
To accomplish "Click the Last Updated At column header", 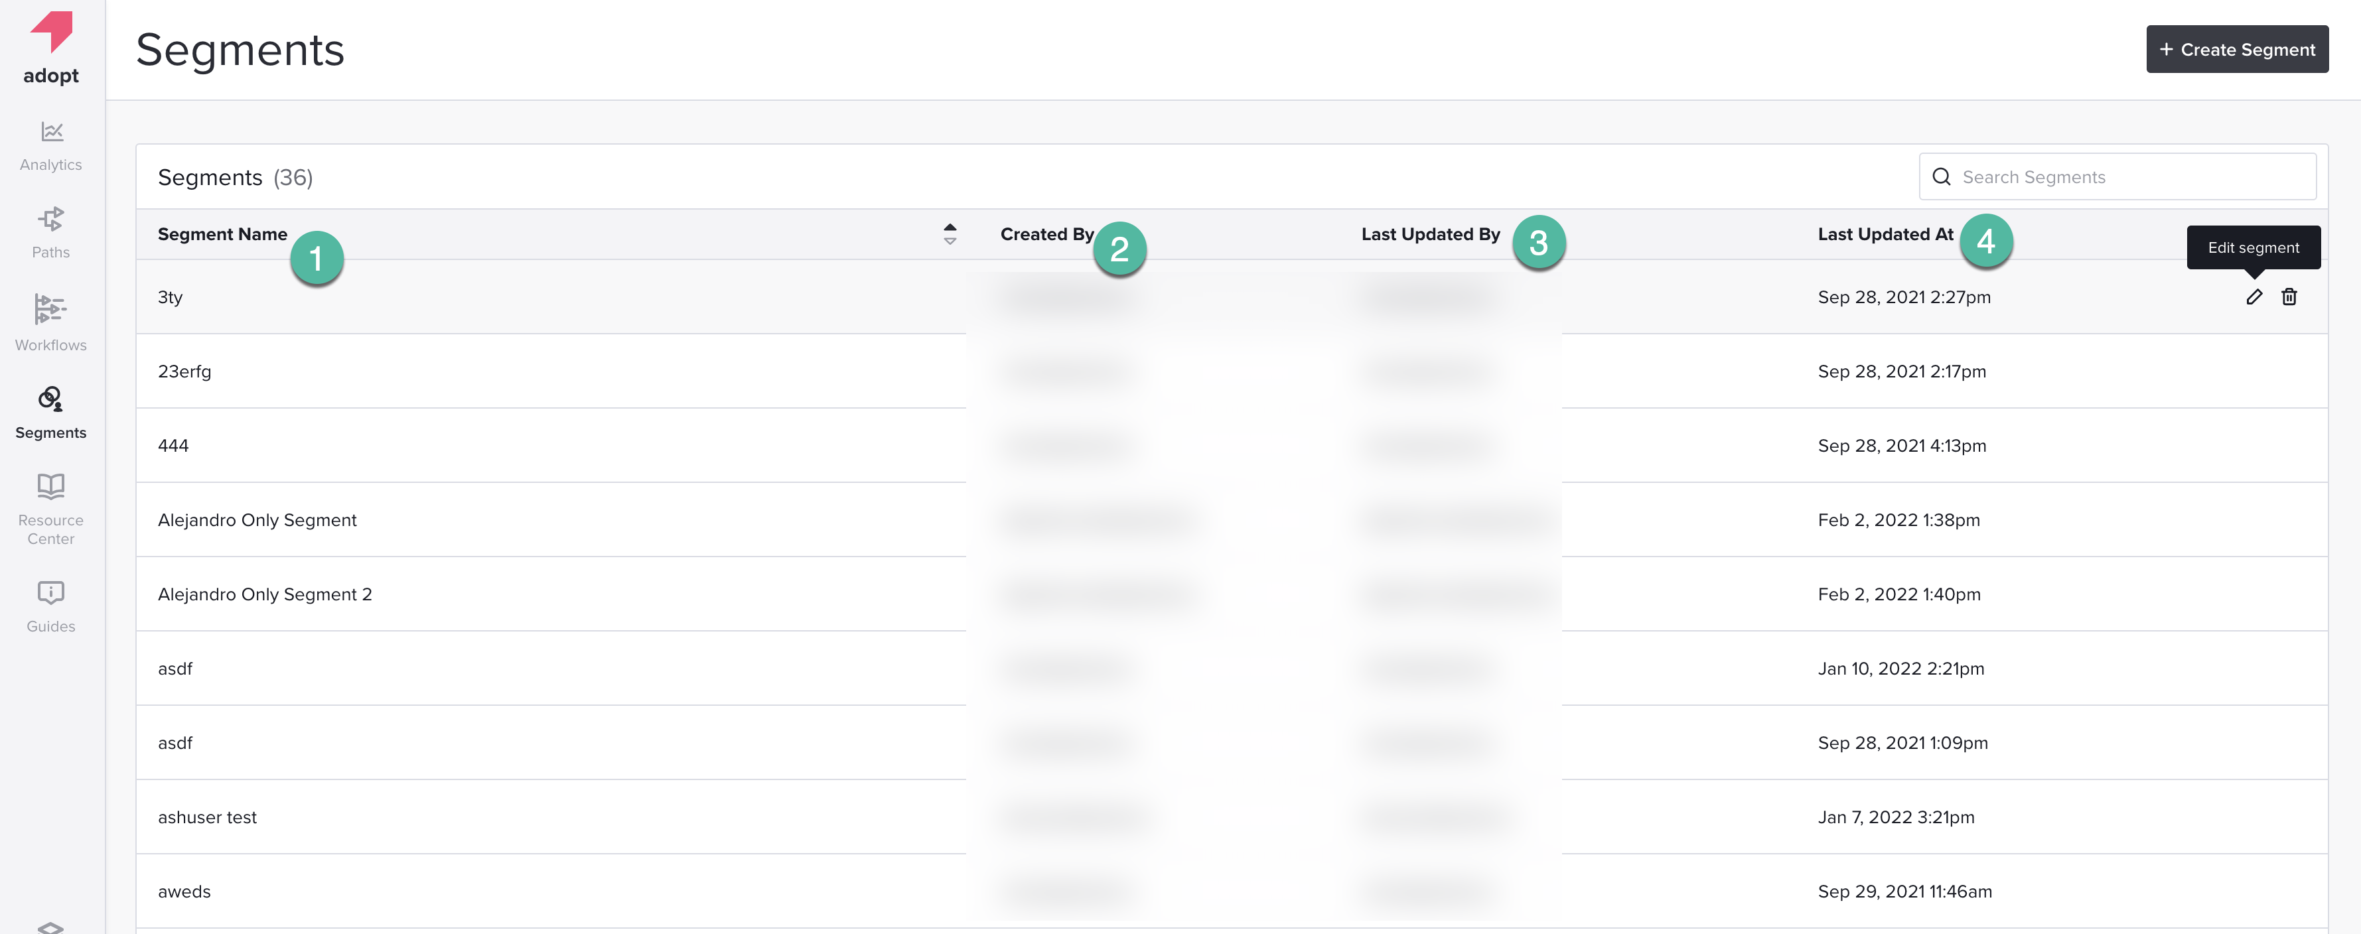I will (1885, 233).
